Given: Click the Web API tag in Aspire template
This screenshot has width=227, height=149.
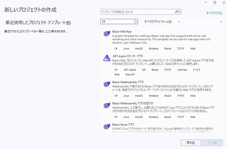Looking at the screenshot, I should coord(130,75).
